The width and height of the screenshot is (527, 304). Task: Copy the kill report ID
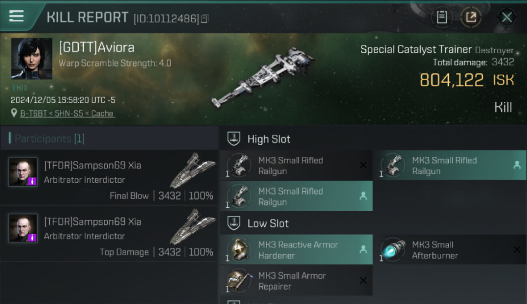point(205,18)
